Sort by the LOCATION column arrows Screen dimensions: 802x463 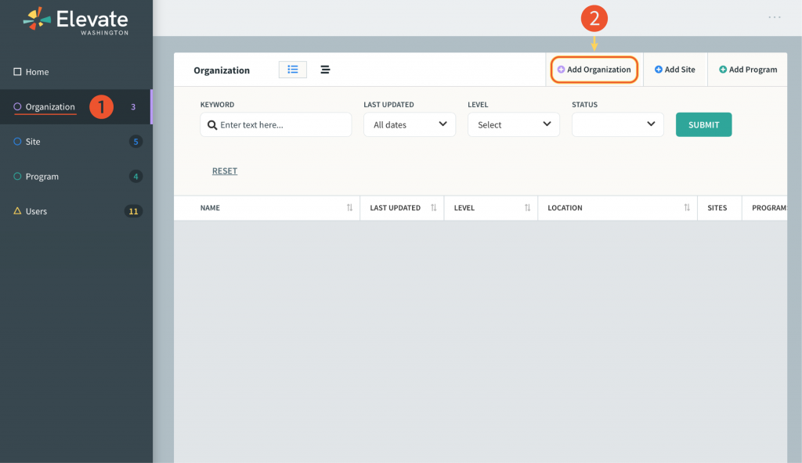pyautogui.click(x=687, y=207)
